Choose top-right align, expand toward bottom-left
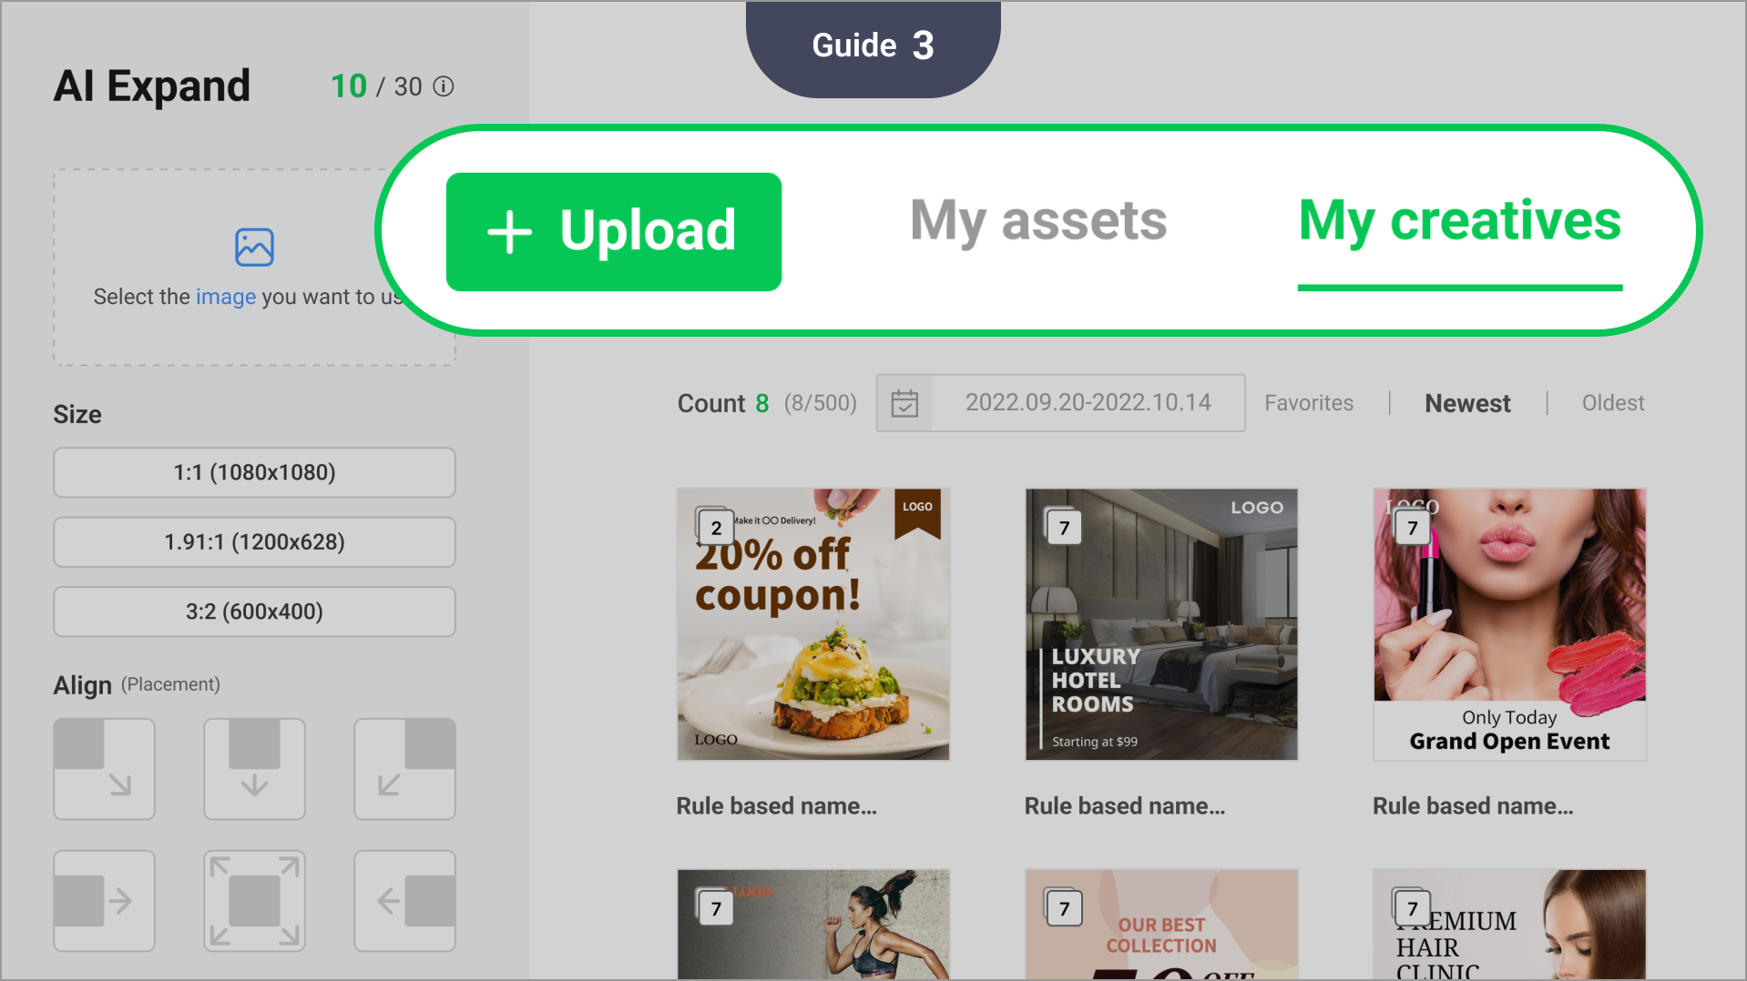Viewport: 1747px width, 981px height. (404, 769)
